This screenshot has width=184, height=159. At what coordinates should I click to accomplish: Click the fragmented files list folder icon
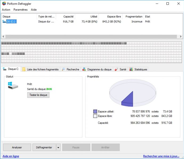pos(24,69)
